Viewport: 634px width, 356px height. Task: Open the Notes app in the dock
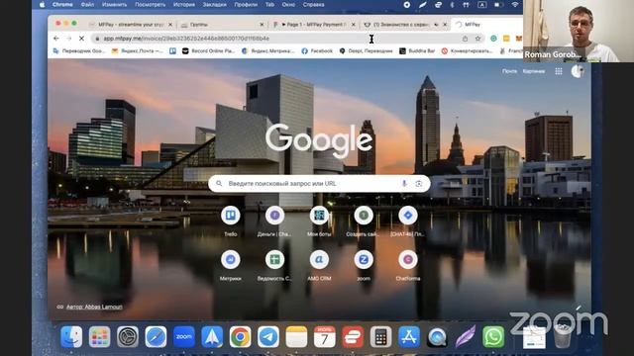pyautogui.click(x=296, y=336)
